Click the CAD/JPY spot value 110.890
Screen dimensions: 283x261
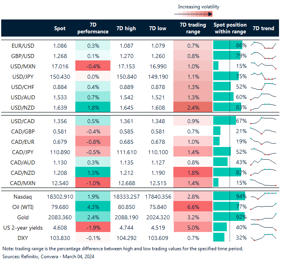[59, 152]
